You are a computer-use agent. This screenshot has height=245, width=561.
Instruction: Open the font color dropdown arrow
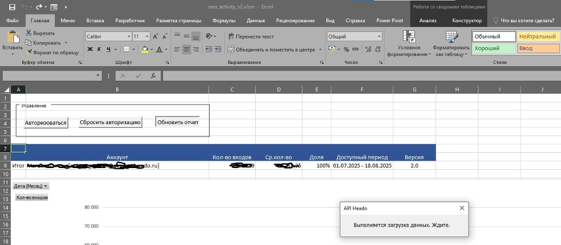(x=166, y=49)
